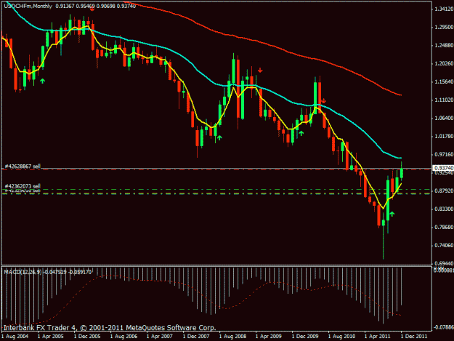Click price axis label 1.20260
The height and width of the screenshot is (341, 454).
pyautogui.click(x=444, y=64)
